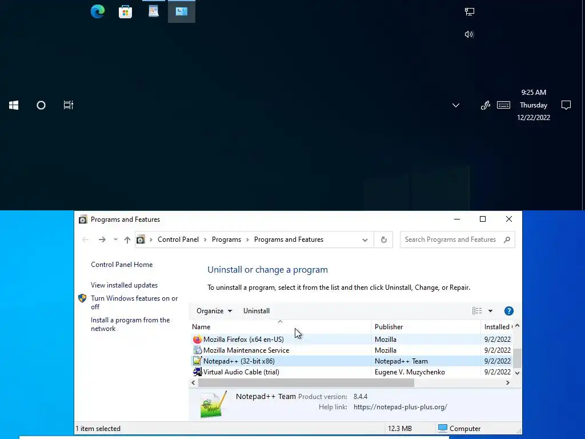Click the vertical scrollbar down arrow
This screenshot has height=439, width=585.
(517, 373)
